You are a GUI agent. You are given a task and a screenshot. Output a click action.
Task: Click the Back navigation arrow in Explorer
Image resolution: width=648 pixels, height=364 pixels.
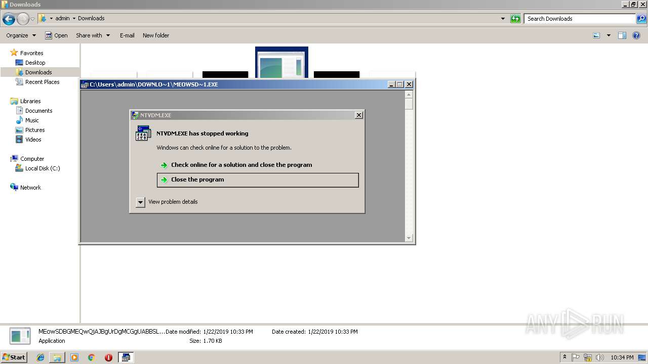click(9, 19)
